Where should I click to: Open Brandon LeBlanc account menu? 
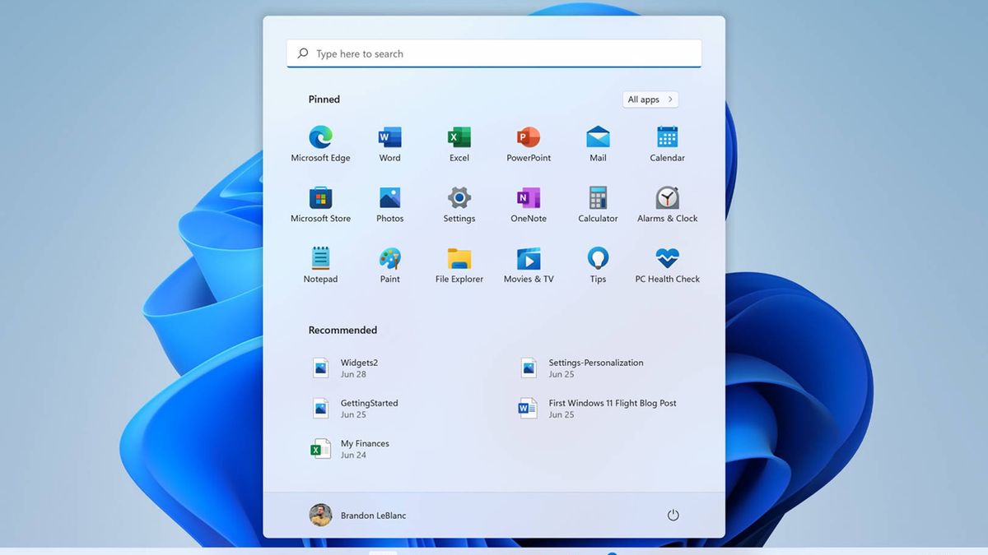pos(357,516)
